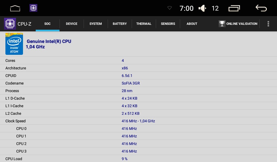
Task: Select the Codename row label
Action: pyautogui.click(x=15, y=83)
